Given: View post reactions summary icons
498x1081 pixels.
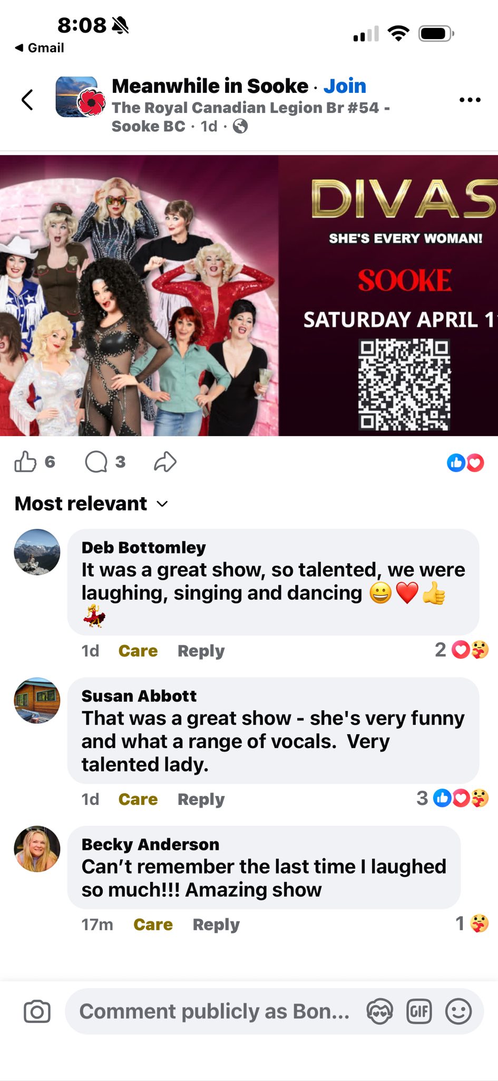Looking at the screenshot, I should coord(465,463).
